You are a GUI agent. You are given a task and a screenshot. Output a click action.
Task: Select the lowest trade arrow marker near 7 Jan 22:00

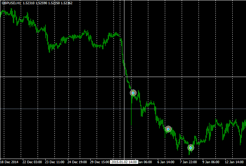point(191,148)
